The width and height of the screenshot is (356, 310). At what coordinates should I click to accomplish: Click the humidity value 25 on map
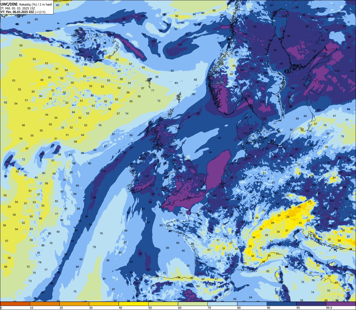pyautogui.click(x=309, y=201)
